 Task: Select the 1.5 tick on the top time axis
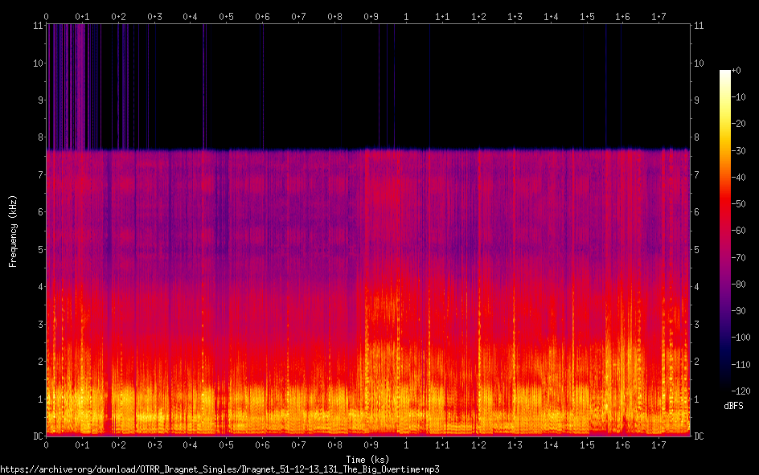[587, 16]
